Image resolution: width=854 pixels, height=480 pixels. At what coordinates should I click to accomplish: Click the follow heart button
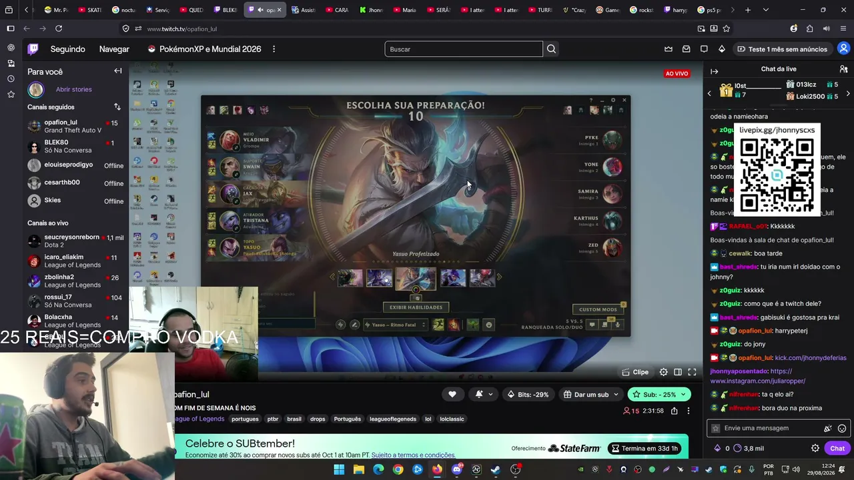pyautogui.click(x=452, y=394)
